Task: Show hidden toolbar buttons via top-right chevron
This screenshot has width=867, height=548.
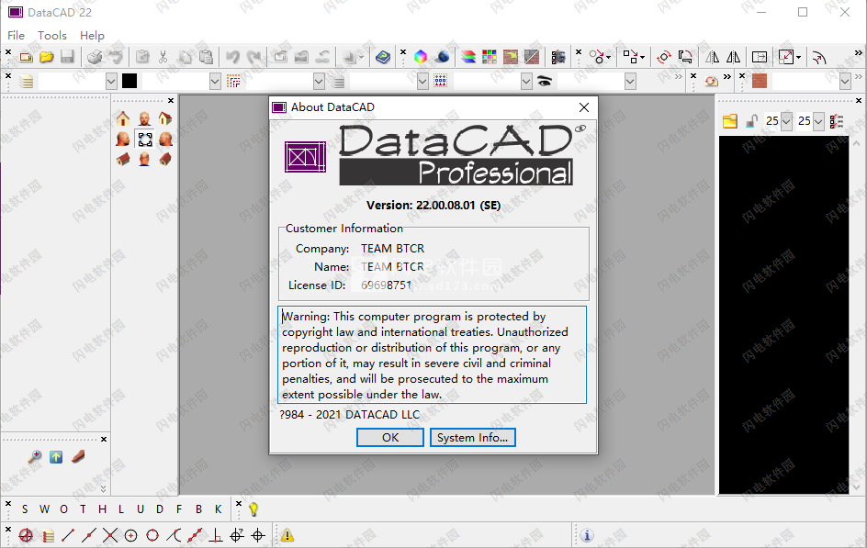Action: click(x=858, y=53)
